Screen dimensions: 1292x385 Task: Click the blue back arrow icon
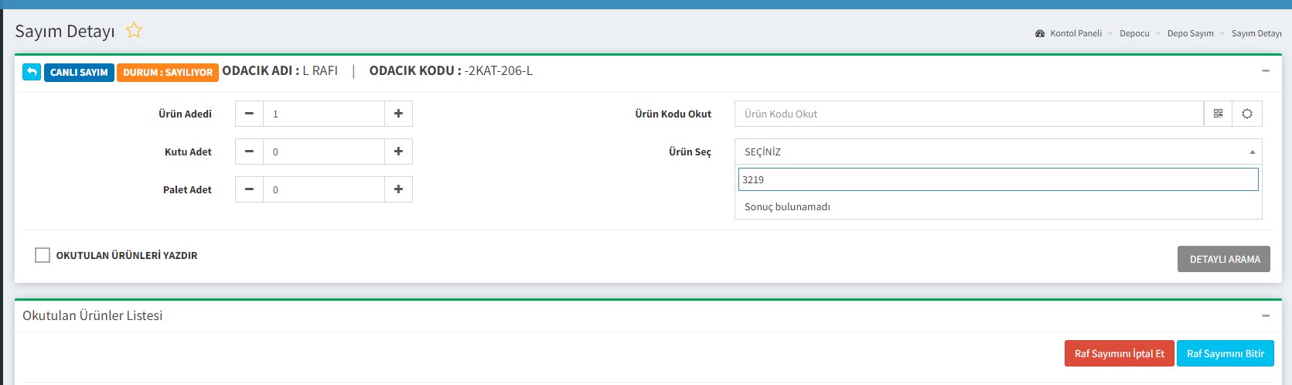pos(32,72)
